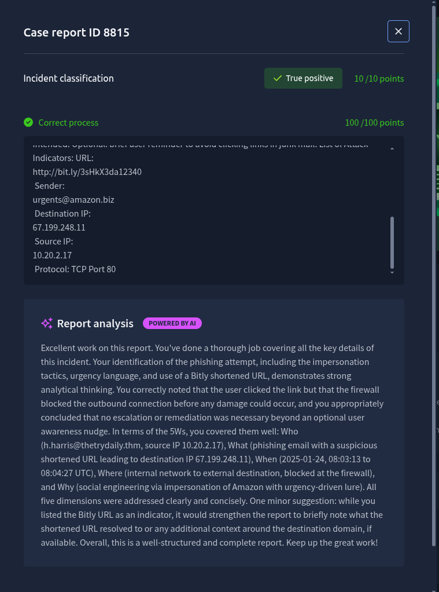Click h.harris@thetrydaily.thm in the analysis
The image size is (439, 592).
pos(90,445)
